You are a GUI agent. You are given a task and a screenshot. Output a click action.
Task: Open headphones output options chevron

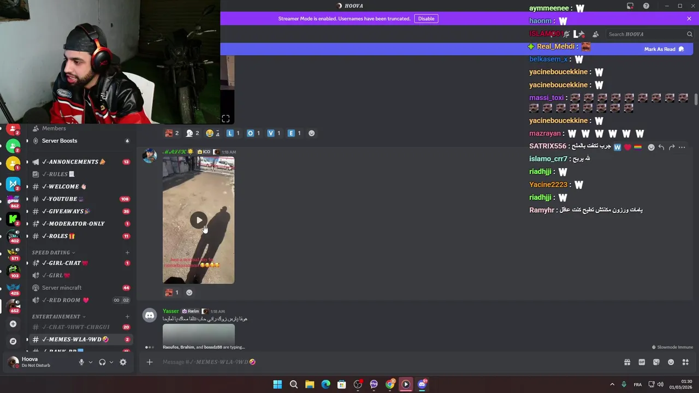pyautogui.click(x=111, y=362)
